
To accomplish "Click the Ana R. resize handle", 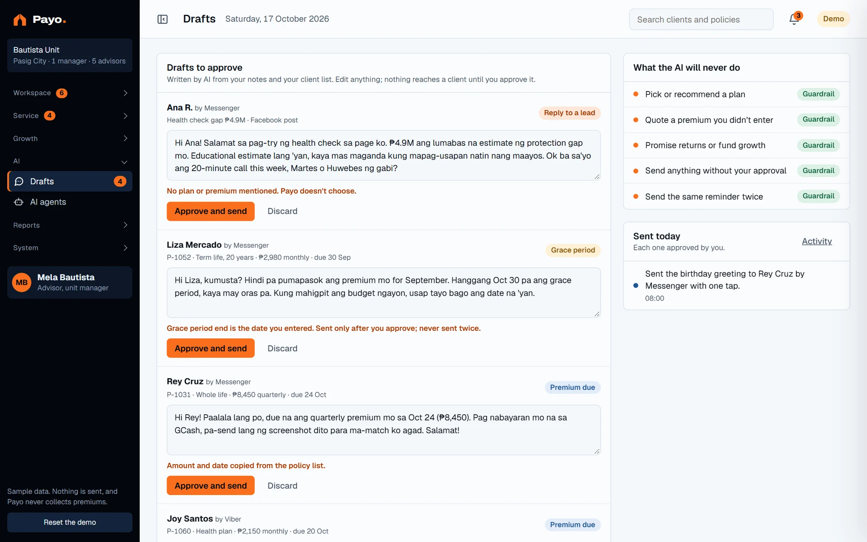I will pyautogui.click(x=597, y=177).
